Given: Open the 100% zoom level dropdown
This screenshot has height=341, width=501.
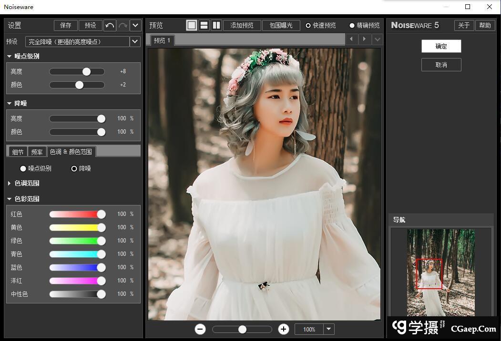Looking at the screenshot, I should point(329,329).
